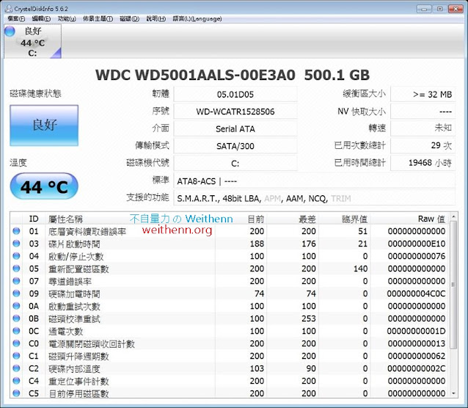Click the firmware field 05.01D05

235,95
